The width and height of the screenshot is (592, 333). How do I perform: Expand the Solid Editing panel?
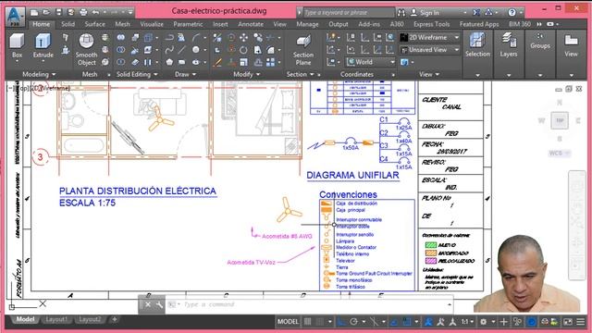(x=137, y=74)
